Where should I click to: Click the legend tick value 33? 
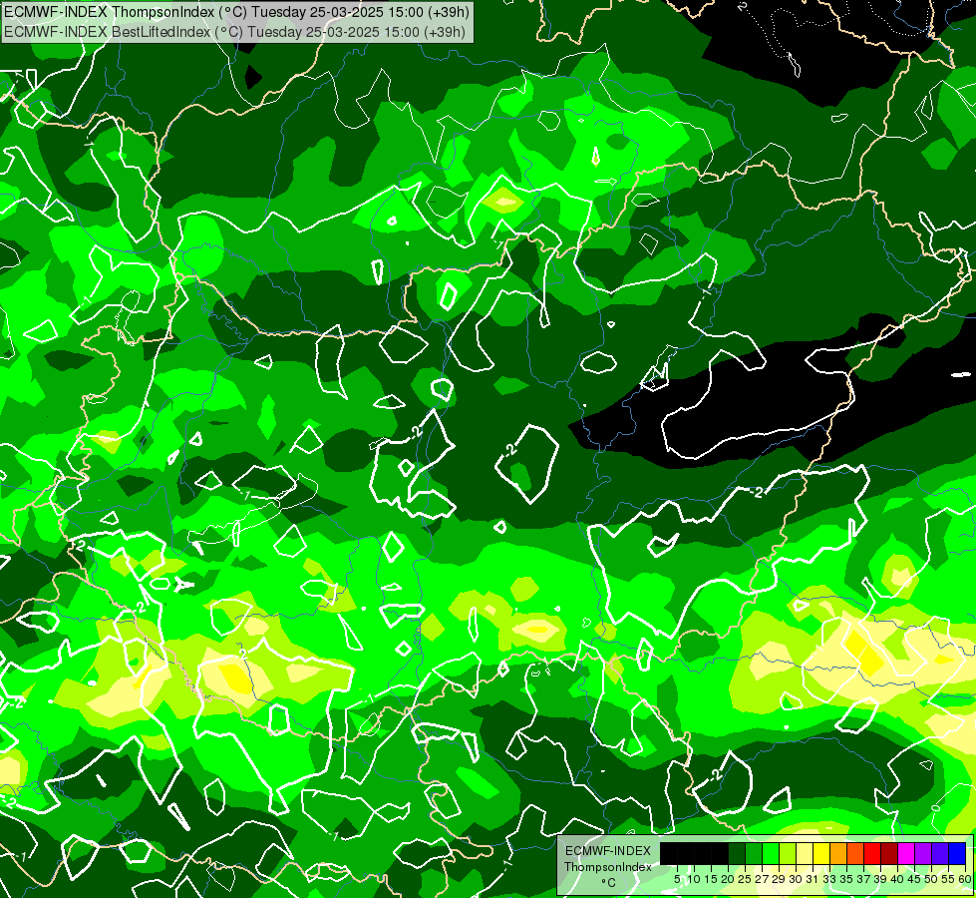pyautogui.click(x=829, y=879)
